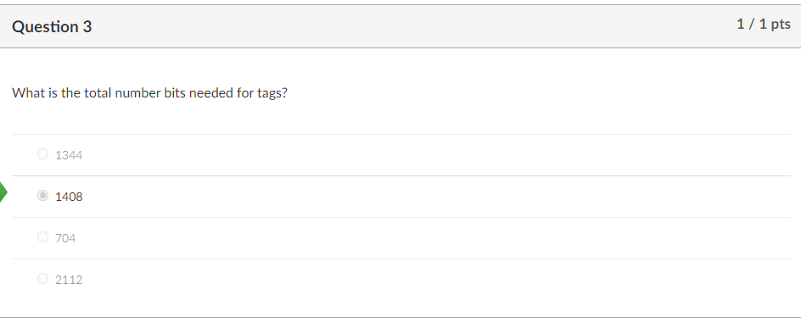
Task: Click the 704 answer label text
Action: [x=65, y=238]
